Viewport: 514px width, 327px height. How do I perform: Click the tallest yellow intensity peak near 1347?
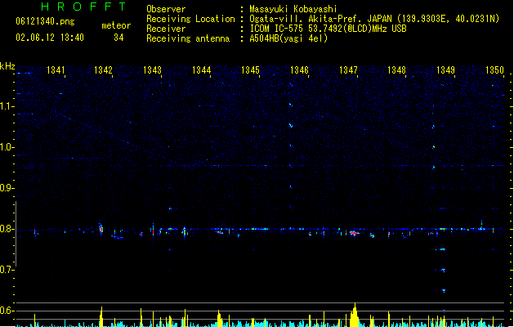click(x=355, y=315)
